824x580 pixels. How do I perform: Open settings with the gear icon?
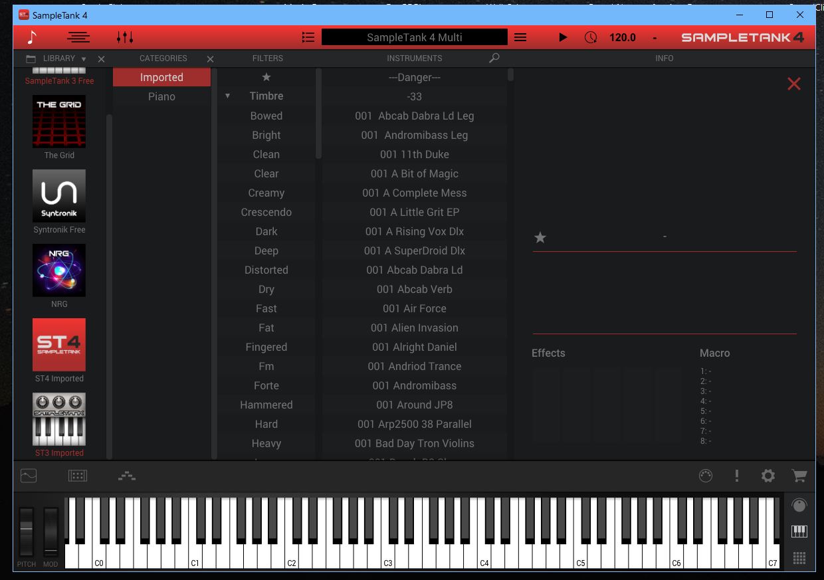click(768, 476)
